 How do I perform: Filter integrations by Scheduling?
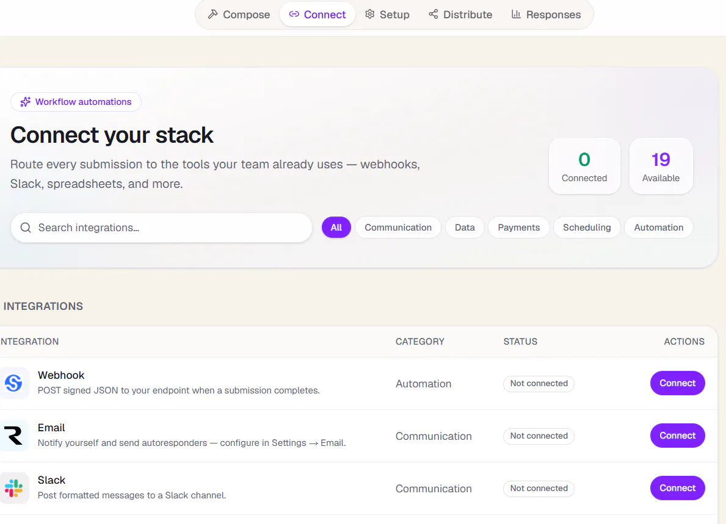[x=587, y=228]
